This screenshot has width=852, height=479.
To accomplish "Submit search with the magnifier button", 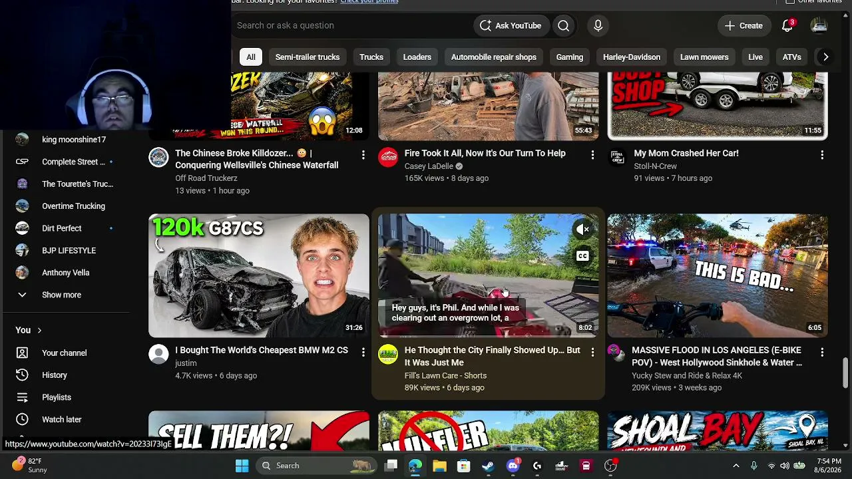I will pos(564,25).
